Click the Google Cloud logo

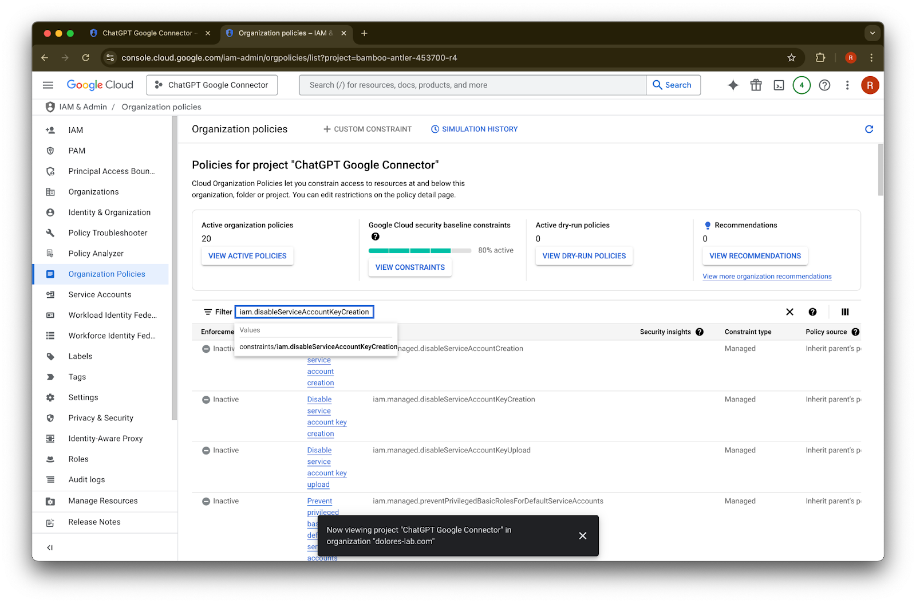(100, 85)
